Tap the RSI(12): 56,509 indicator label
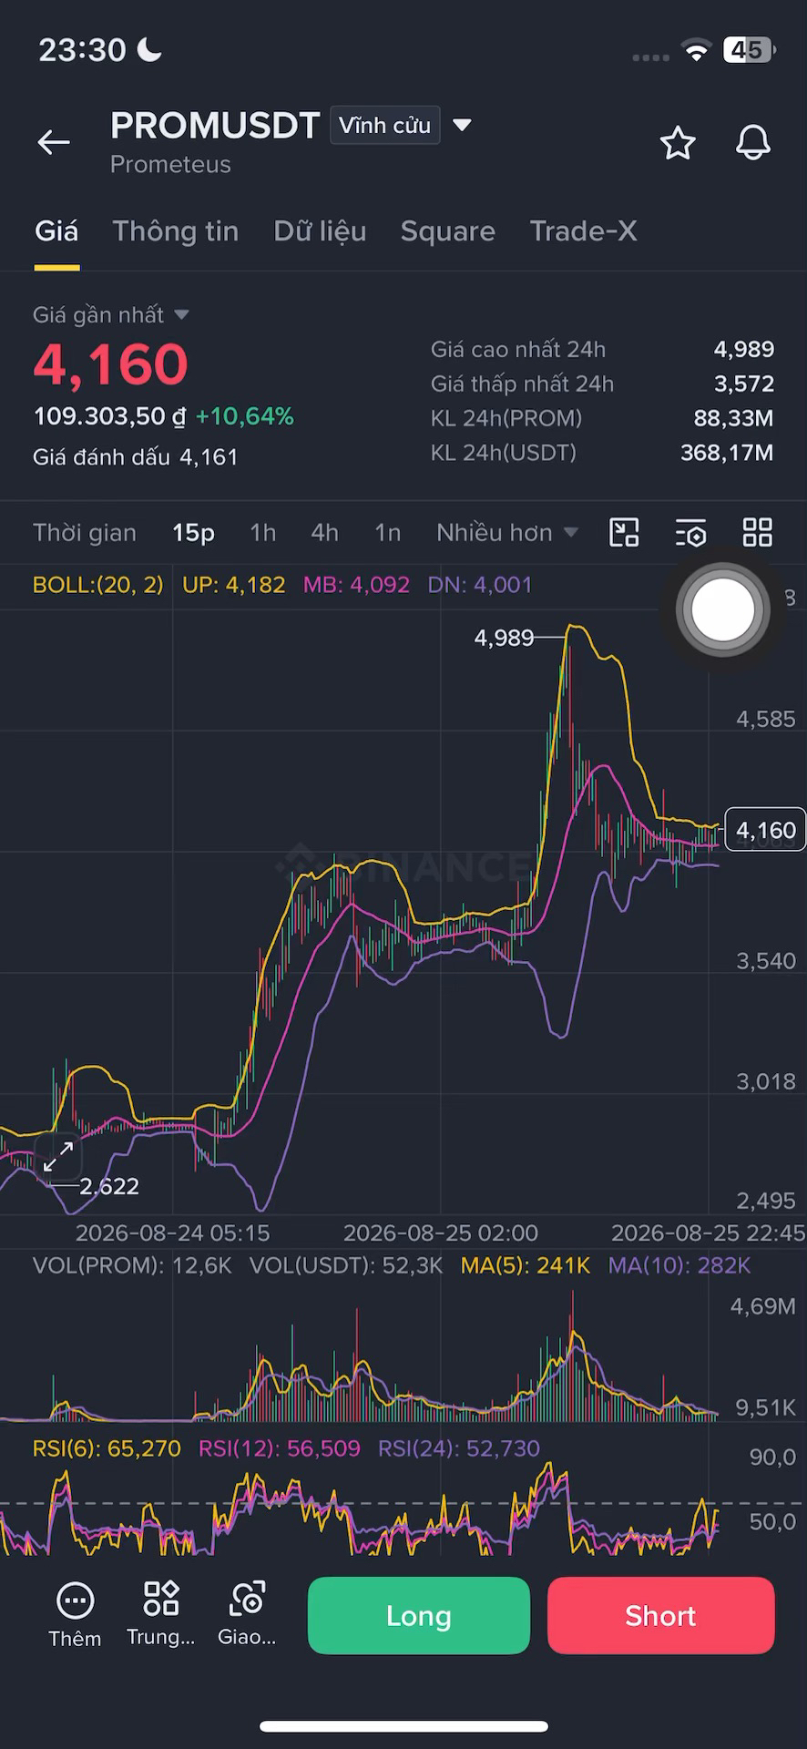Viewport: 807px width, 1749px height. pyautogui.click(x=280, y=1448)
